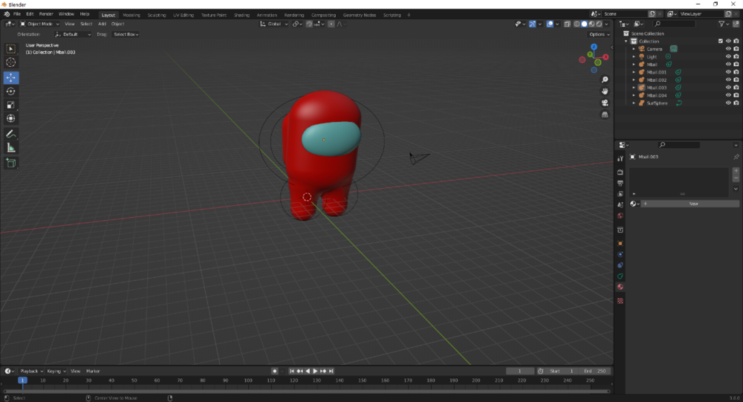Screen dimensions: 743x402
Task: Click the New material button
Action: (x=694, y=204)
